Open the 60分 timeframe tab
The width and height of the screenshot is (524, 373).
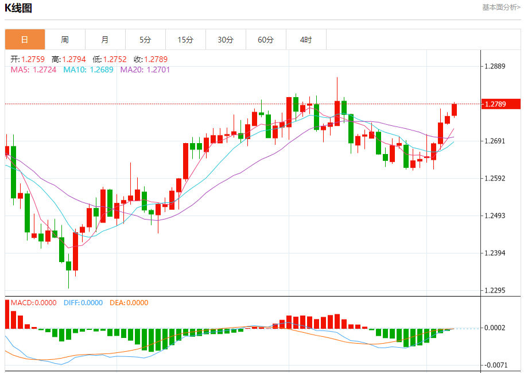point(266,40)
